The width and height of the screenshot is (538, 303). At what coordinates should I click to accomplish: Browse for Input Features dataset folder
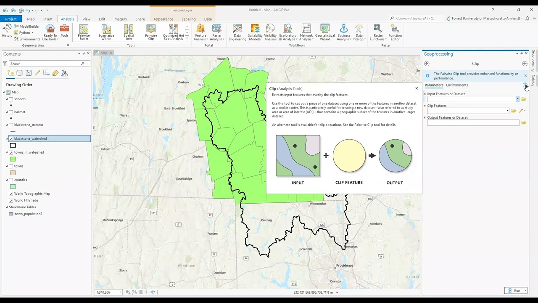pyautogui.click(x=524, y=99)
